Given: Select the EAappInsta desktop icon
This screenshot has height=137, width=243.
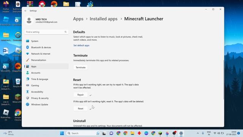Looking at the screenshot, I should [17, 68].
